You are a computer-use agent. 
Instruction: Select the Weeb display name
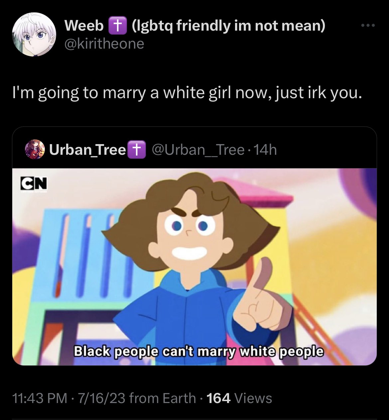point(84,26)
